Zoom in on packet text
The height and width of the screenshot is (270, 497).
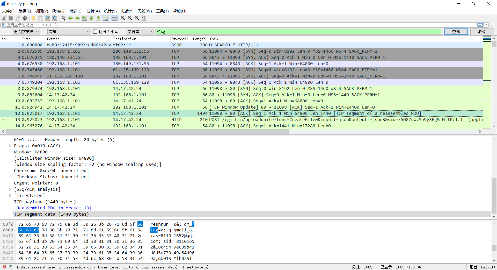(x=123, y=18)
